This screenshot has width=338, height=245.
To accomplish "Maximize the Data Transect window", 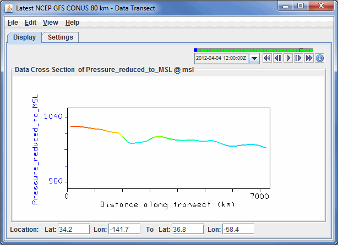I will pyautogui.click(x=301, y=7).
